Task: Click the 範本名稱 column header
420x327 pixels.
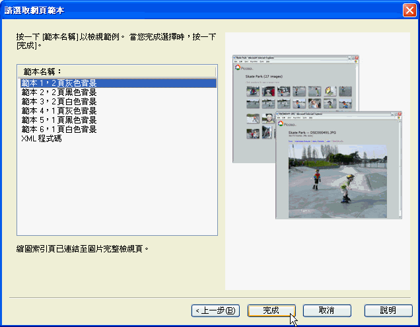Action: click(117, 71)
